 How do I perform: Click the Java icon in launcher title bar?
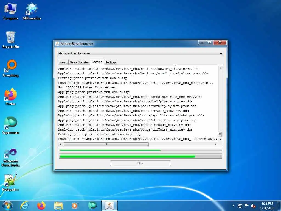click(57, 44)
